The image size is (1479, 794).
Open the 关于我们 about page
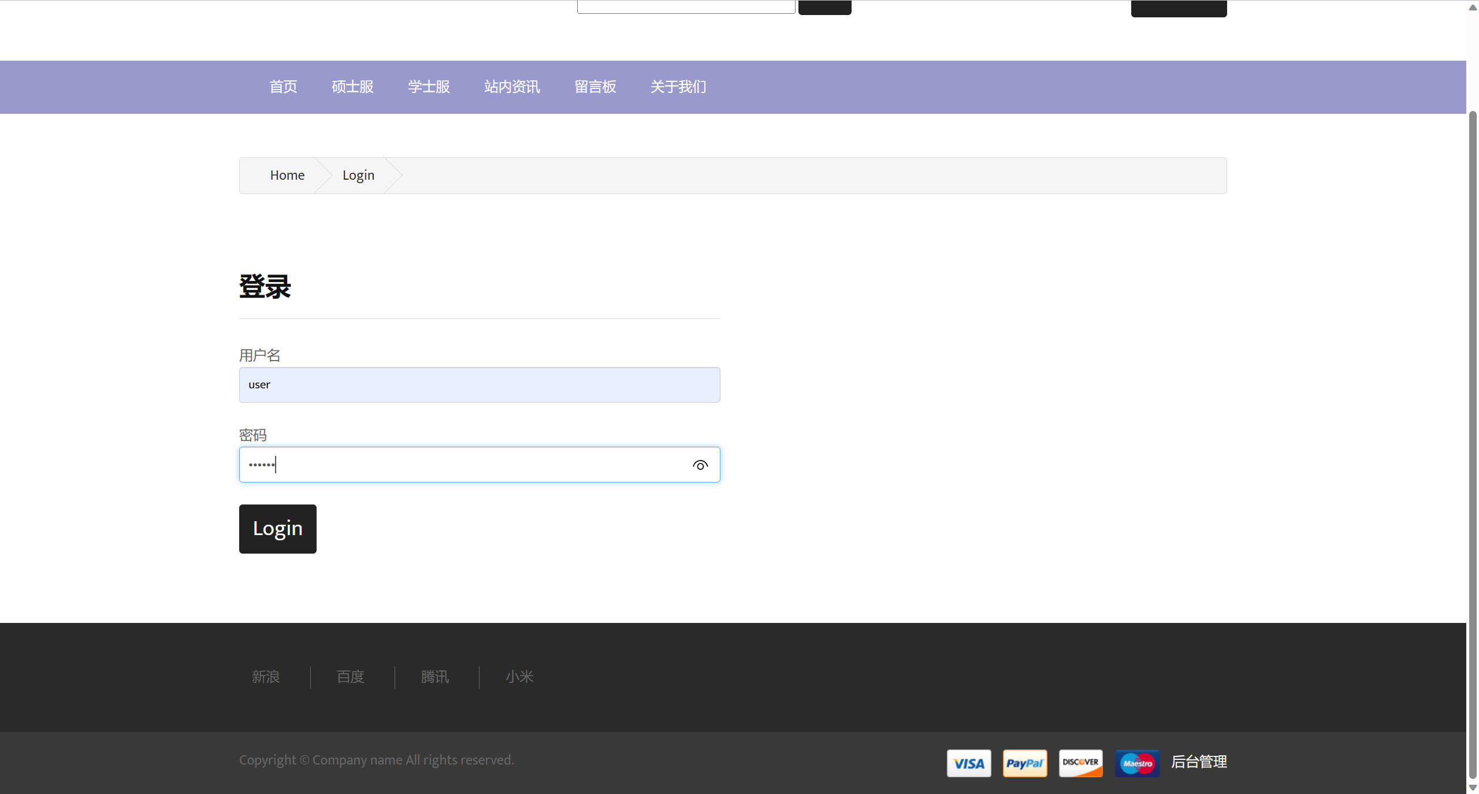pos(678,87)
